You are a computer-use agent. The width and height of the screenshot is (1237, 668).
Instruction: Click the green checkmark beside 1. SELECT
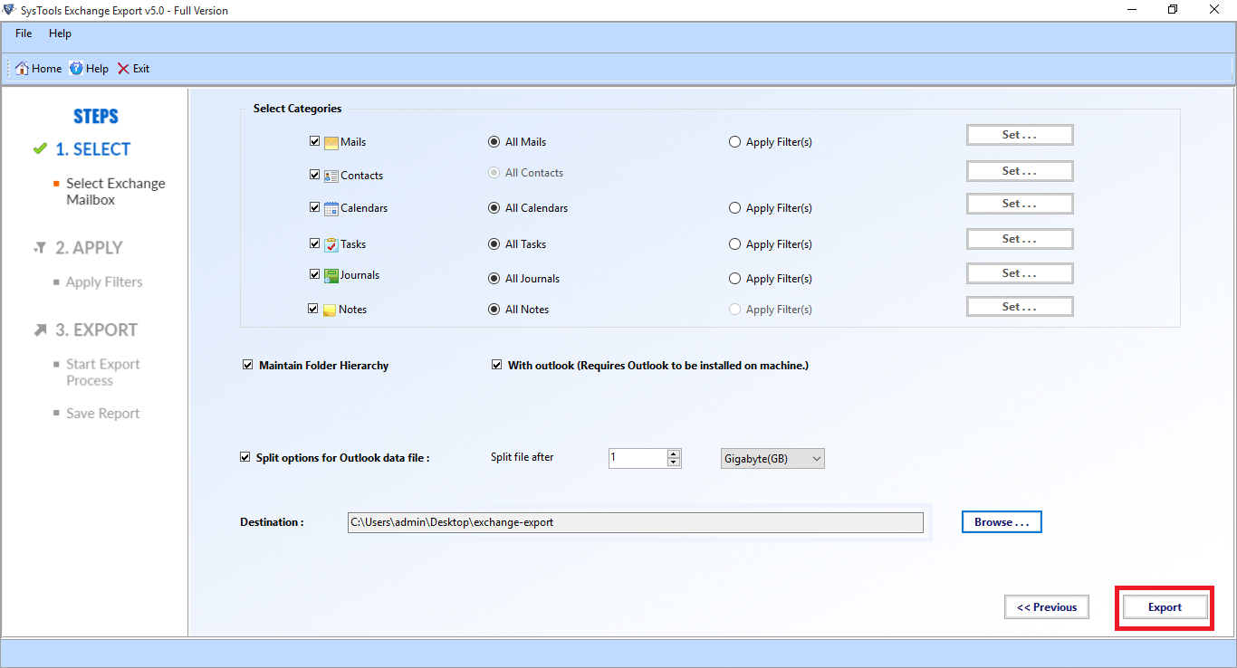(39, 149)
